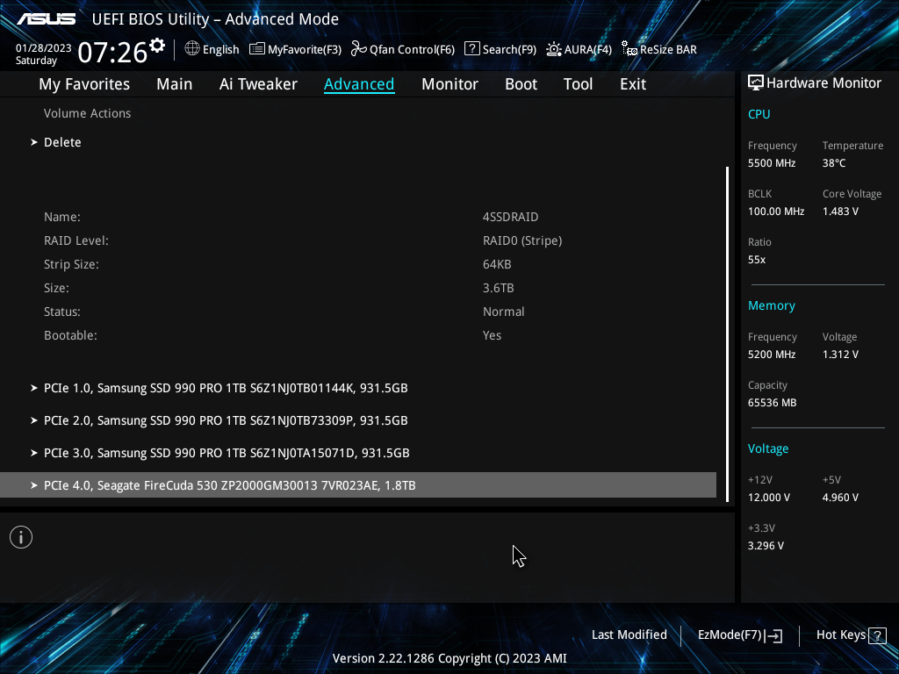This screenshot has height=674, width=899.
Task: Open the Tool tab
Action: (x=578, y=84)
